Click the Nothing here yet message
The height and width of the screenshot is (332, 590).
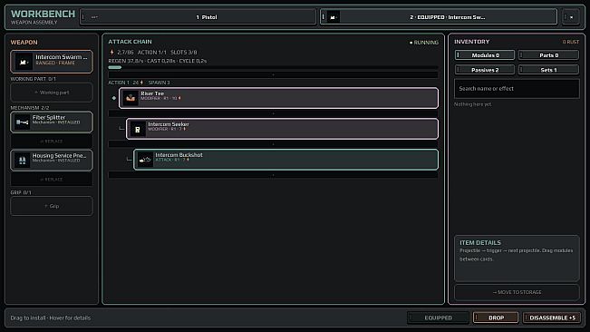tap(472, 104)
